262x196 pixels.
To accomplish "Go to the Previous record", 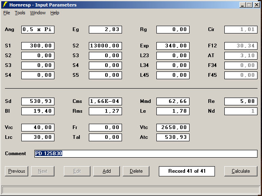I will coord(16,171).
